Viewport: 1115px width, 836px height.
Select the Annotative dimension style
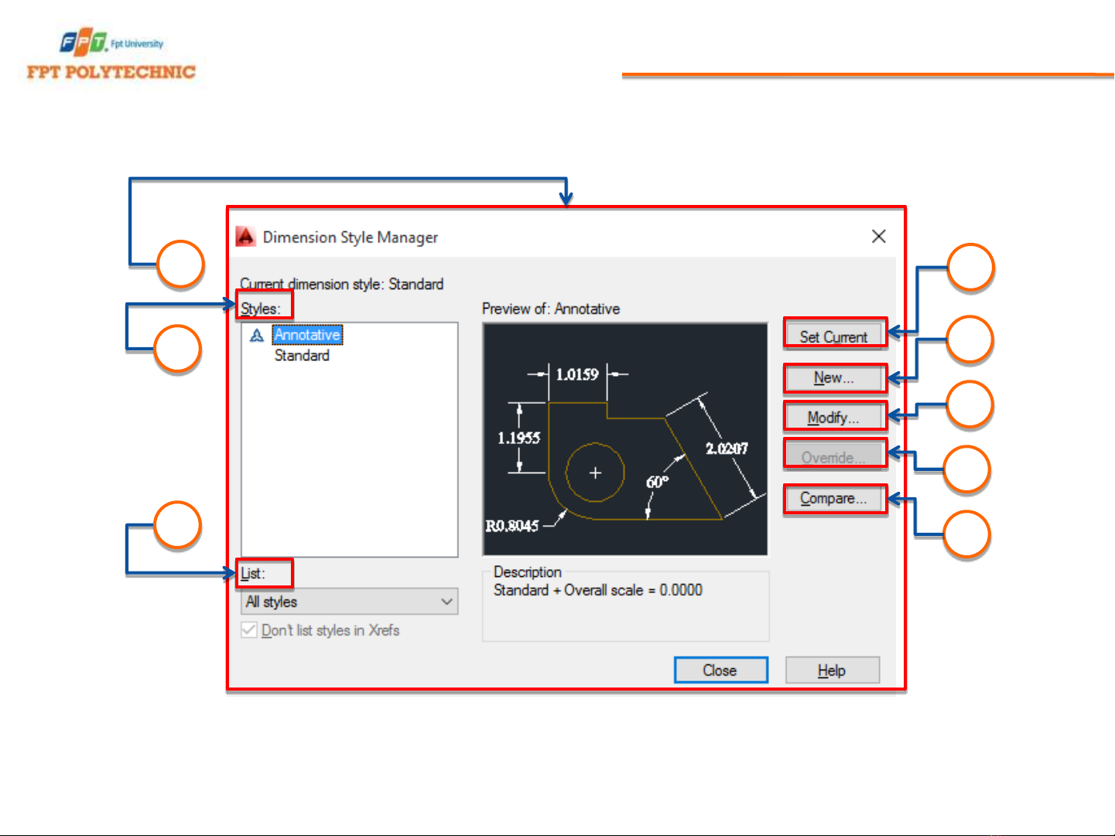307,335
